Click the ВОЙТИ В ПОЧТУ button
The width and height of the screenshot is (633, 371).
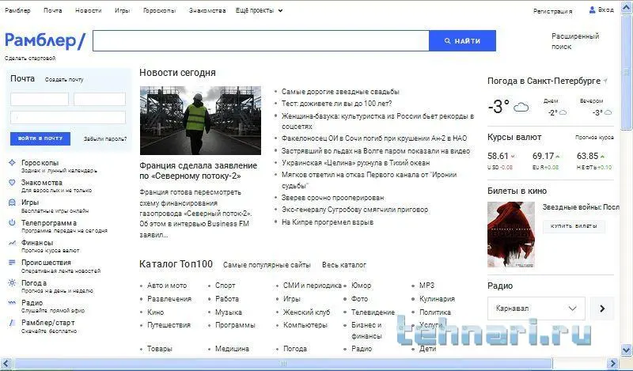pos(40,138)
